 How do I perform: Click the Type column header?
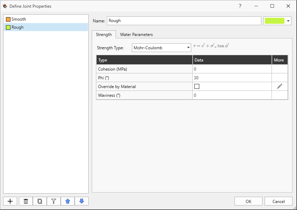coord(144,60)
